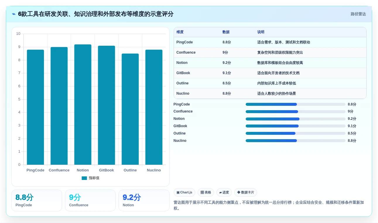This screenshot has width=378, height=223.
Task: Click the GitBook x-axis label
Action: (107, 170)
